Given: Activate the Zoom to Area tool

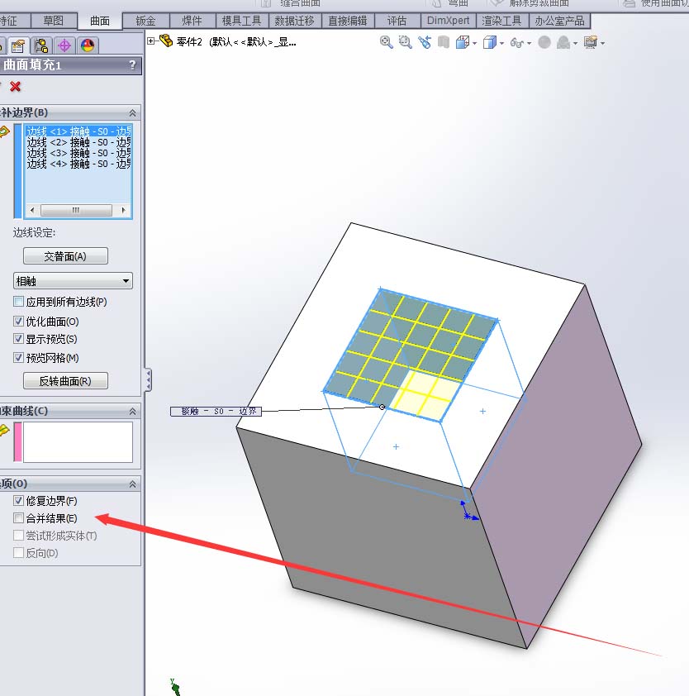Looking at the screenshot, I should pyautogui.click(x=404, y=41).
